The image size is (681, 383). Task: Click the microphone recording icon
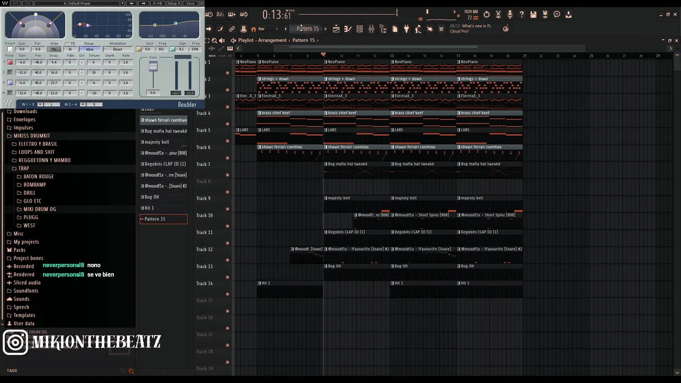click(x=510, y=14)
